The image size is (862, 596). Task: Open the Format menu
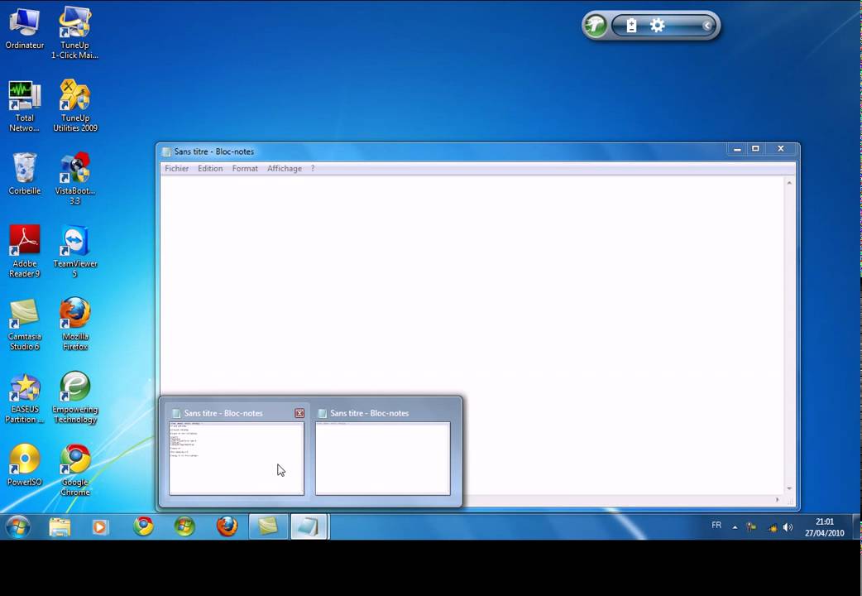coord(245,168)
